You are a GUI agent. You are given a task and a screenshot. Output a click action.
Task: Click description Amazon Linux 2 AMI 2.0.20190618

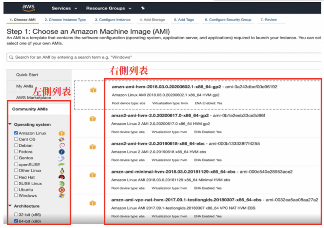[x=159, y=152]
